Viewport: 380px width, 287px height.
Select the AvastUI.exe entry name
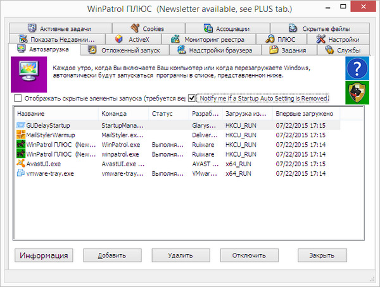(44, 164)
